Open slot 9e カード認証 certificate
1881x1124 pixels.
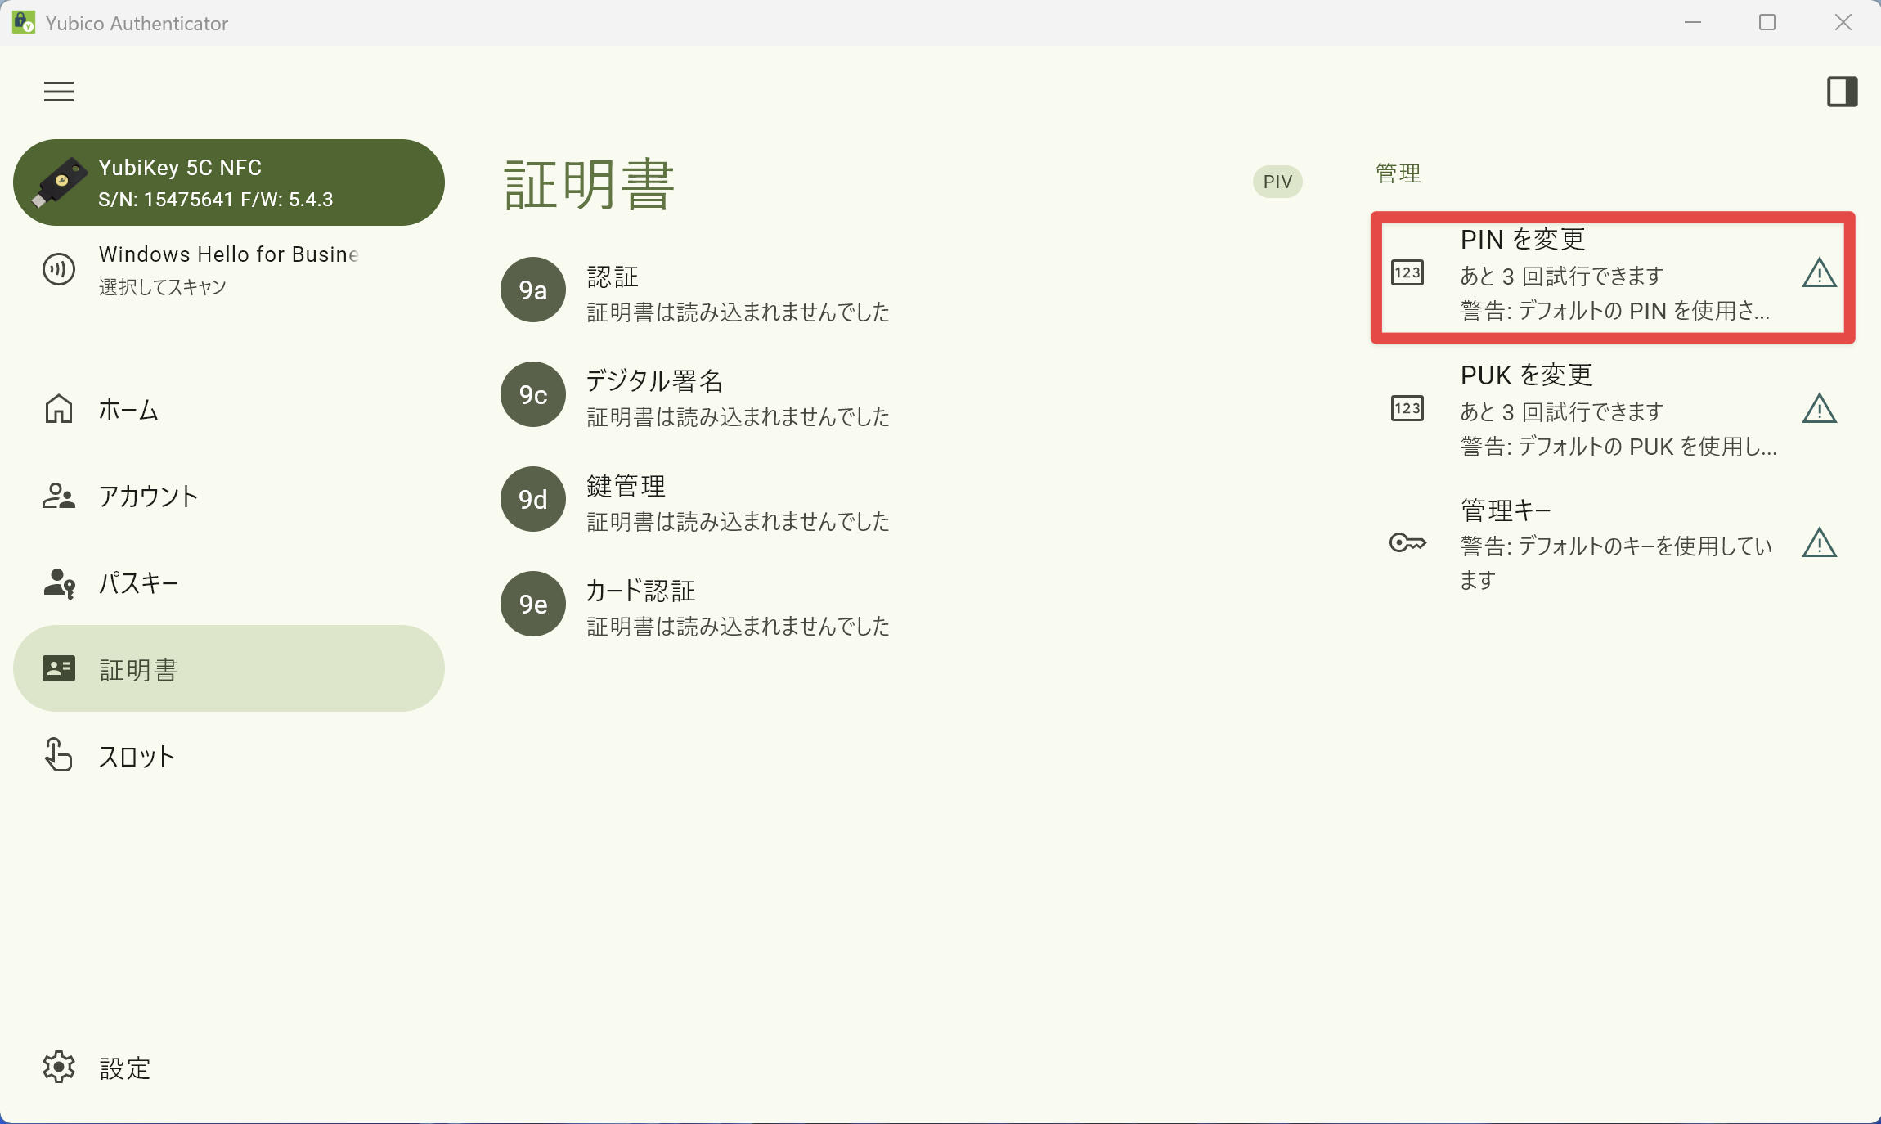pyautogui.click(x=900, y=604)
